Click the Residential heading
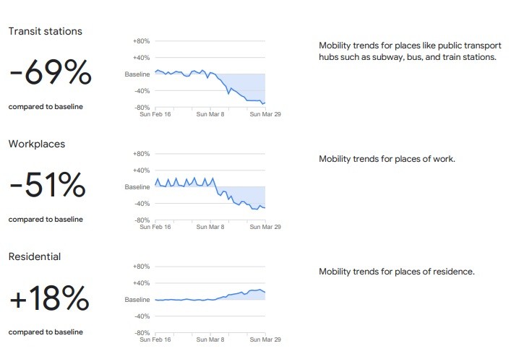The height and width of the screenshot is (359, 524). tap(35, 256)
